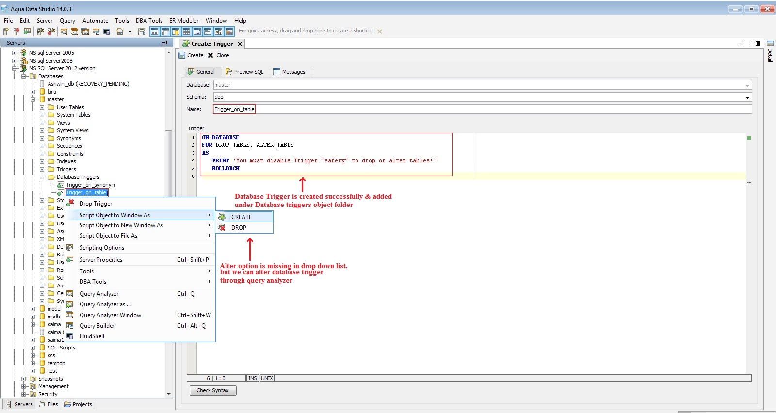Open the Automate menu

pyautogui.click(x=95, y=21)
